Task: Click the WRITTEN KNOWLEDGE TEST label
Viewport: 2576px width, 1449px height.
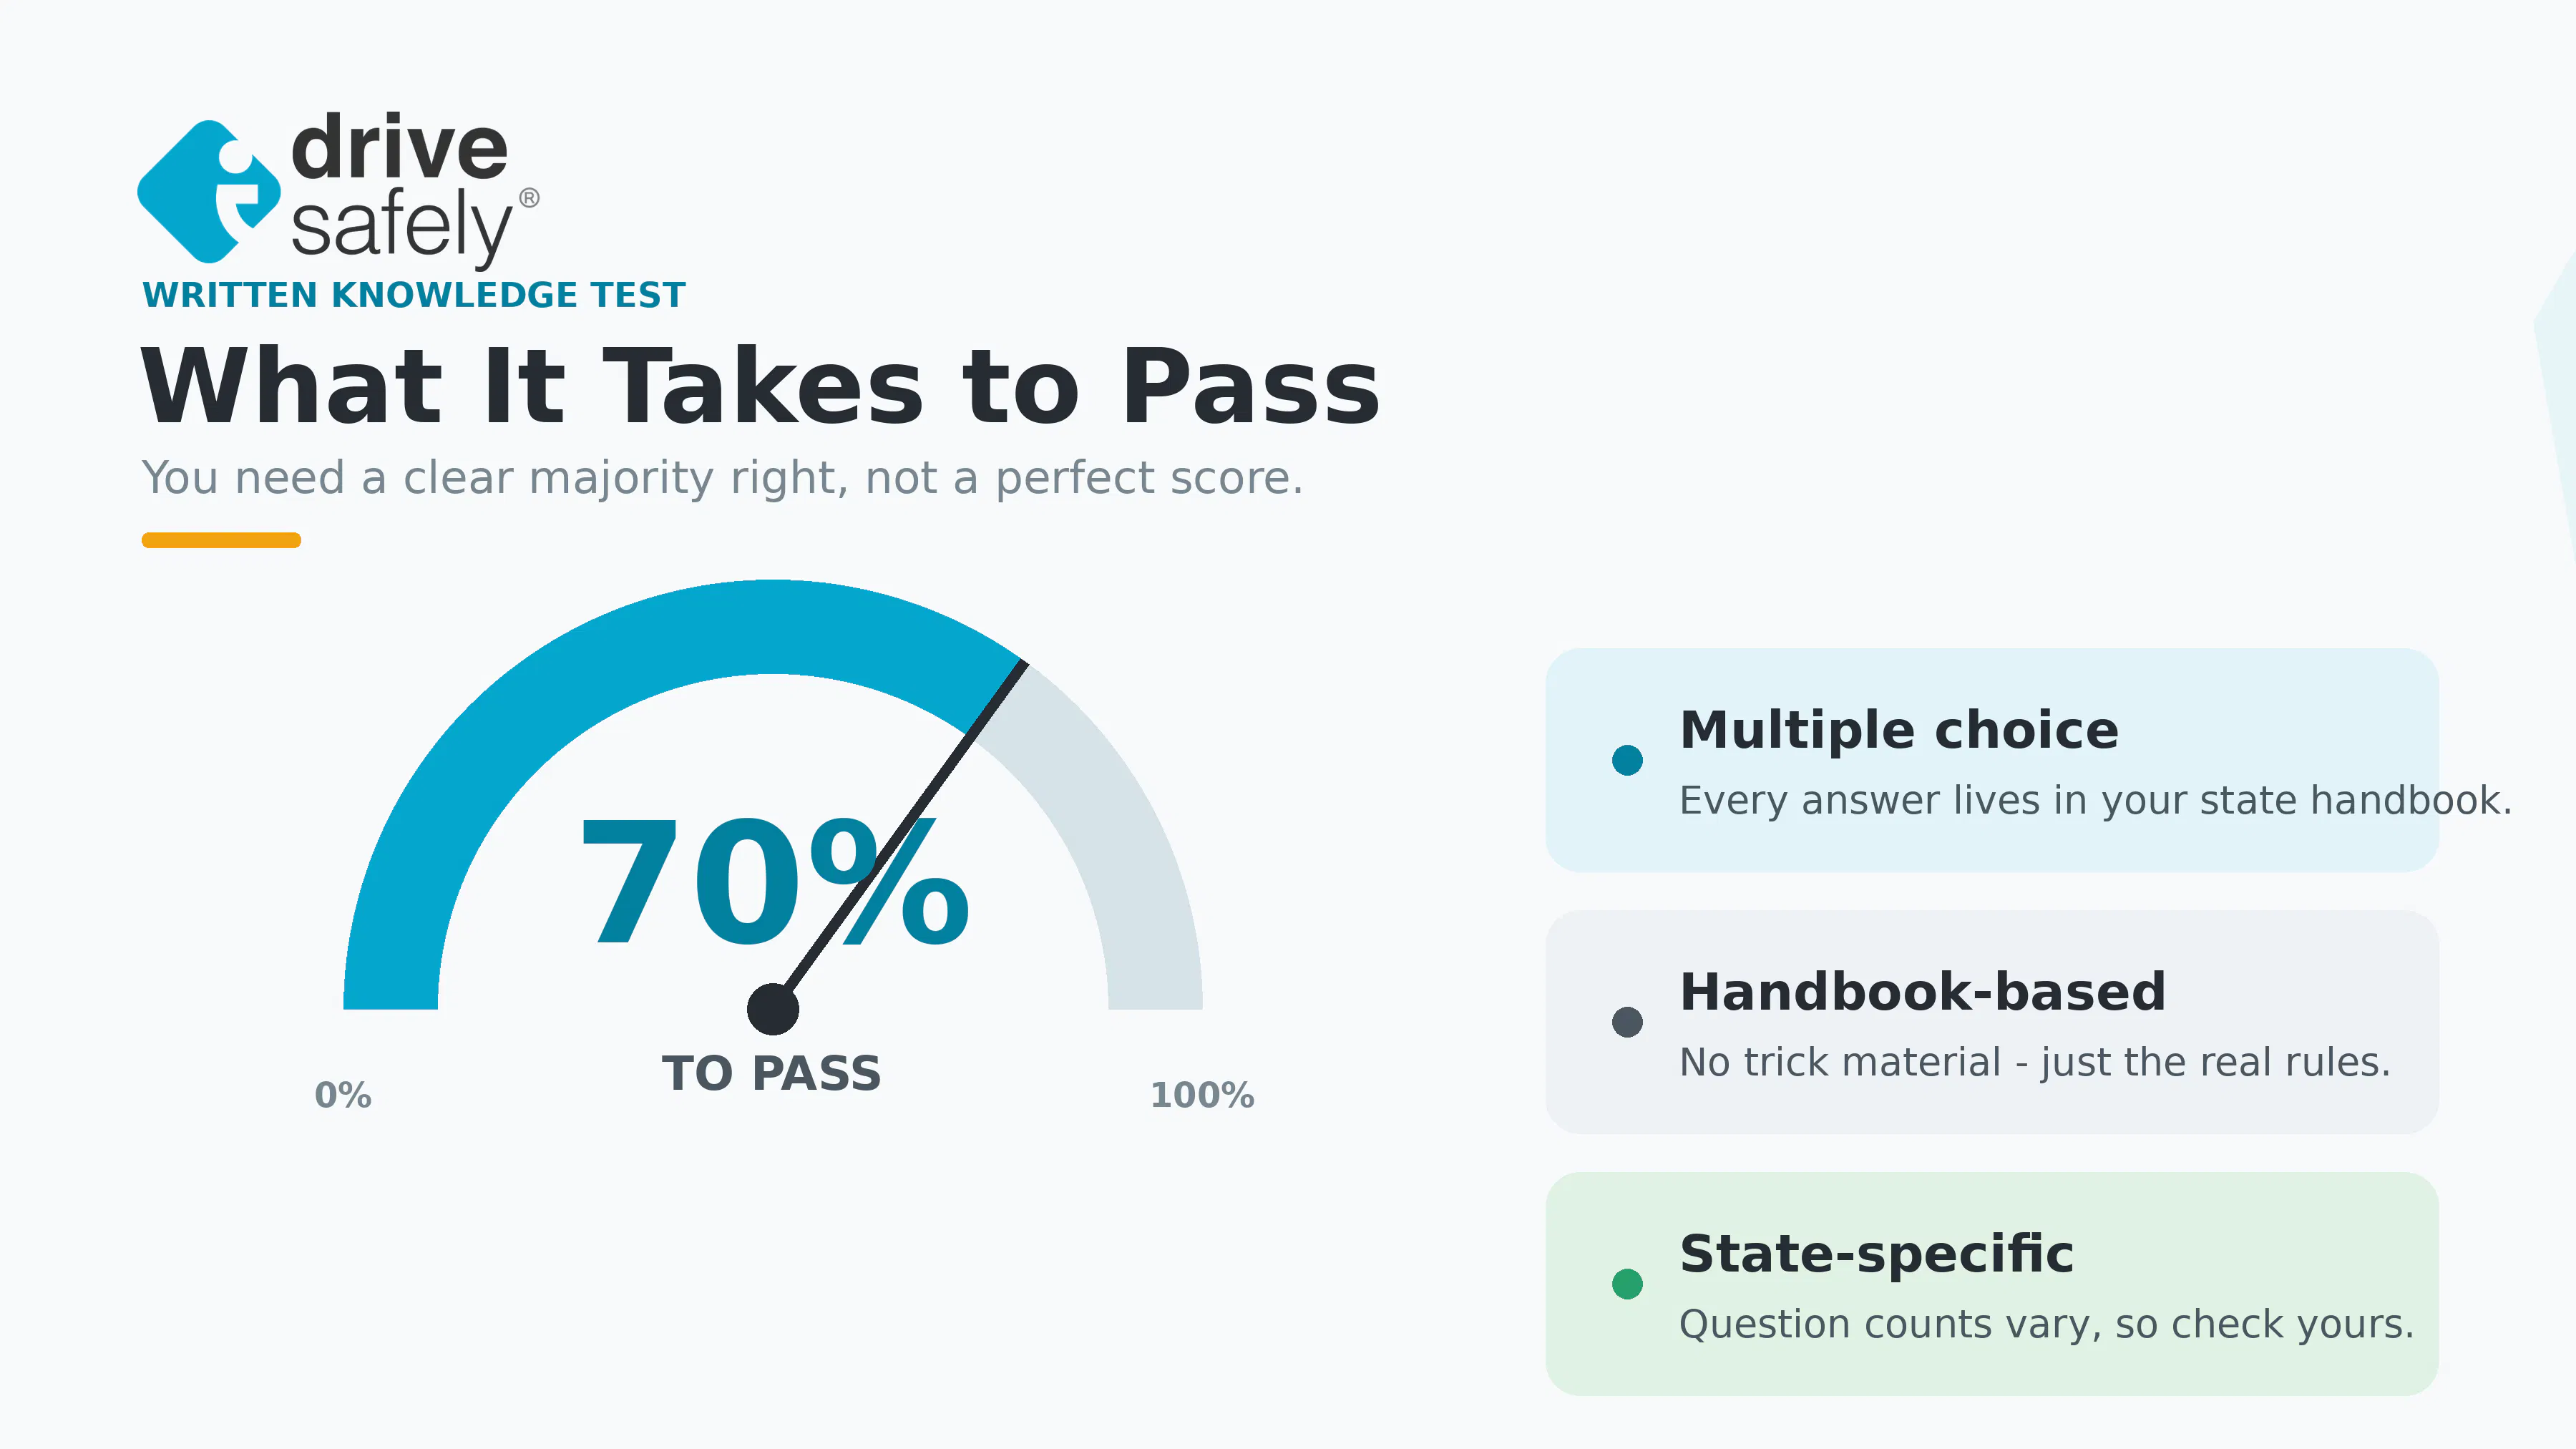Action: (x=414, y=295)
